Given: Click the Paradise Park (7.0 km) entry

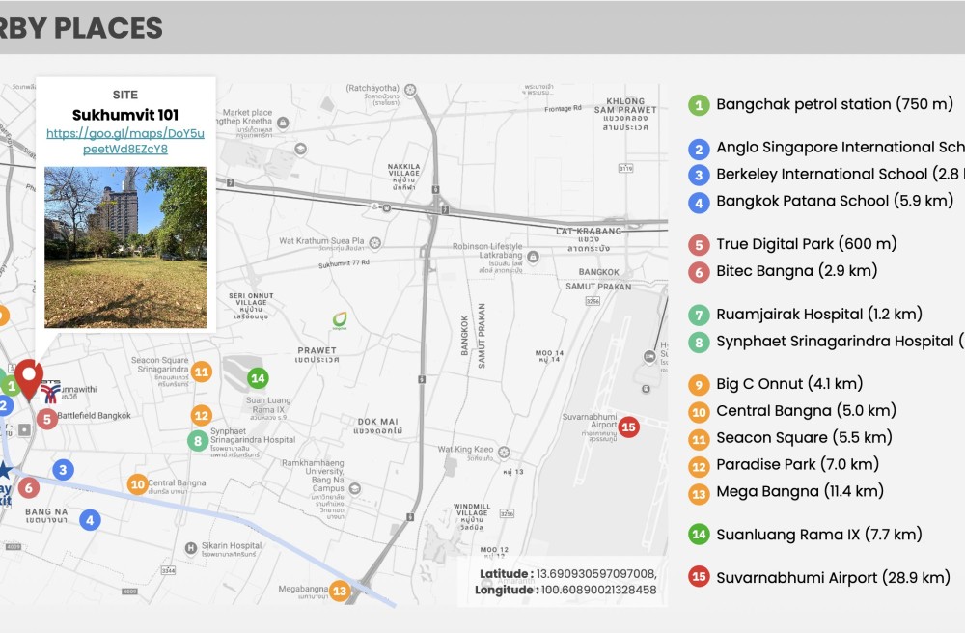Looking at the screenshot, I should tap(798, 464).
